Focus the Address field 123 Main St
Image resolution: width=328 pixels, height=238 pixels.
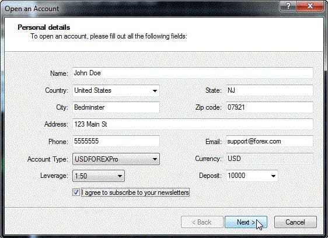pos(193,124)
